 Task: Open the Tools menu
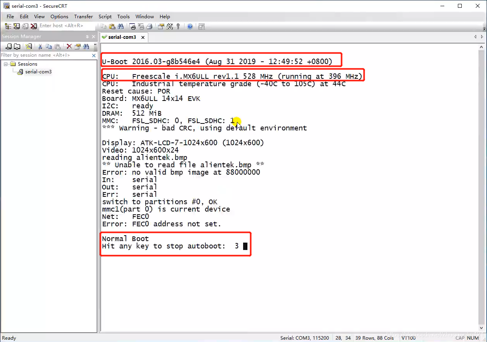123,17
